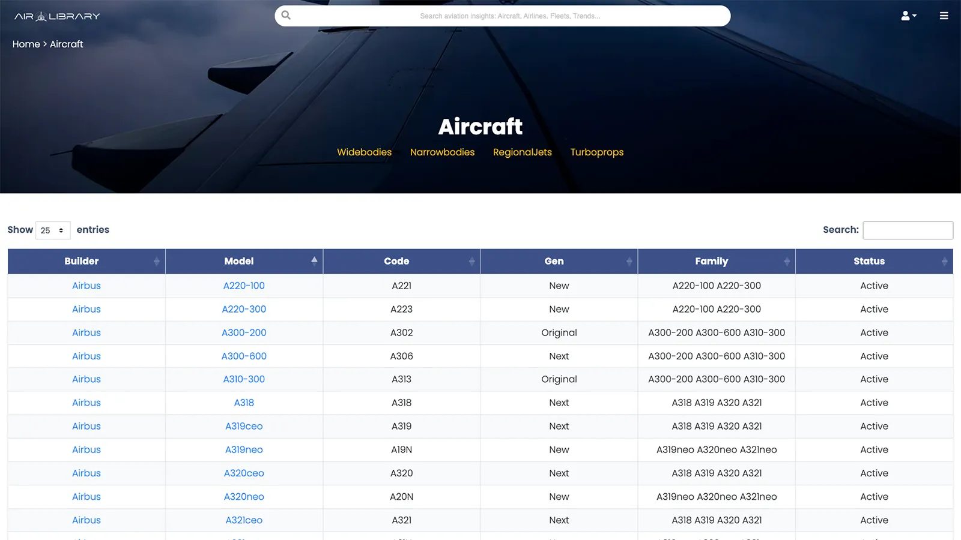Click the magnifier icon in search bar
961x540 pixels.
click(x=286, y=16)
